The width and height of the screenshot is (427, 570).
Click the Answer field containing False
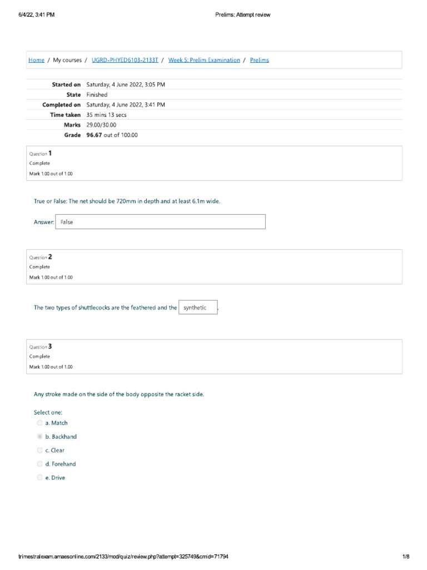(x=161, y=222)
